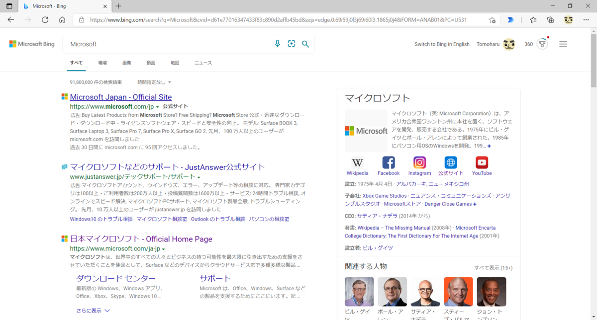
Task: Click the Microsoft logo in knowledge panel
Action: (366, 131)
